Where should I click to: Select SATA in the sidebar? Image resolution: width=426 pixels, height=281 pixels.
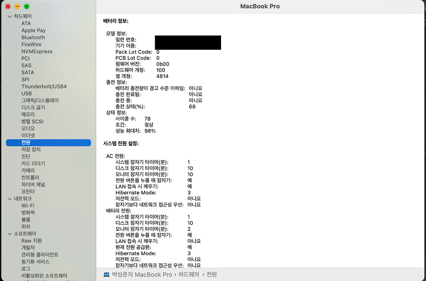pos(28,73)
